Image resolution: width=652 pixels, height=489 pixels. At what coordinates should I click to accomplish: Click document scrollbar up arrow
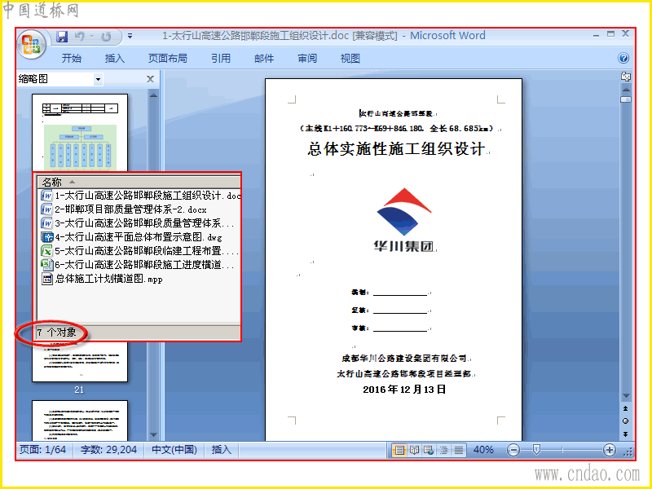626,90
